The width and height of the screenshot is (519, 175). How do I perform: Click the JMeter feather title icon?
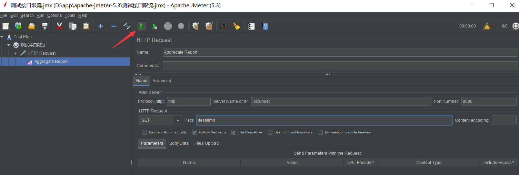(5, 5)
